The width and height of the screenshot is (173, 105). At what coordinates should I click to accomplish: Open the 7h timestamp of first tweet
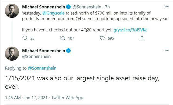[x=107, y=7]
